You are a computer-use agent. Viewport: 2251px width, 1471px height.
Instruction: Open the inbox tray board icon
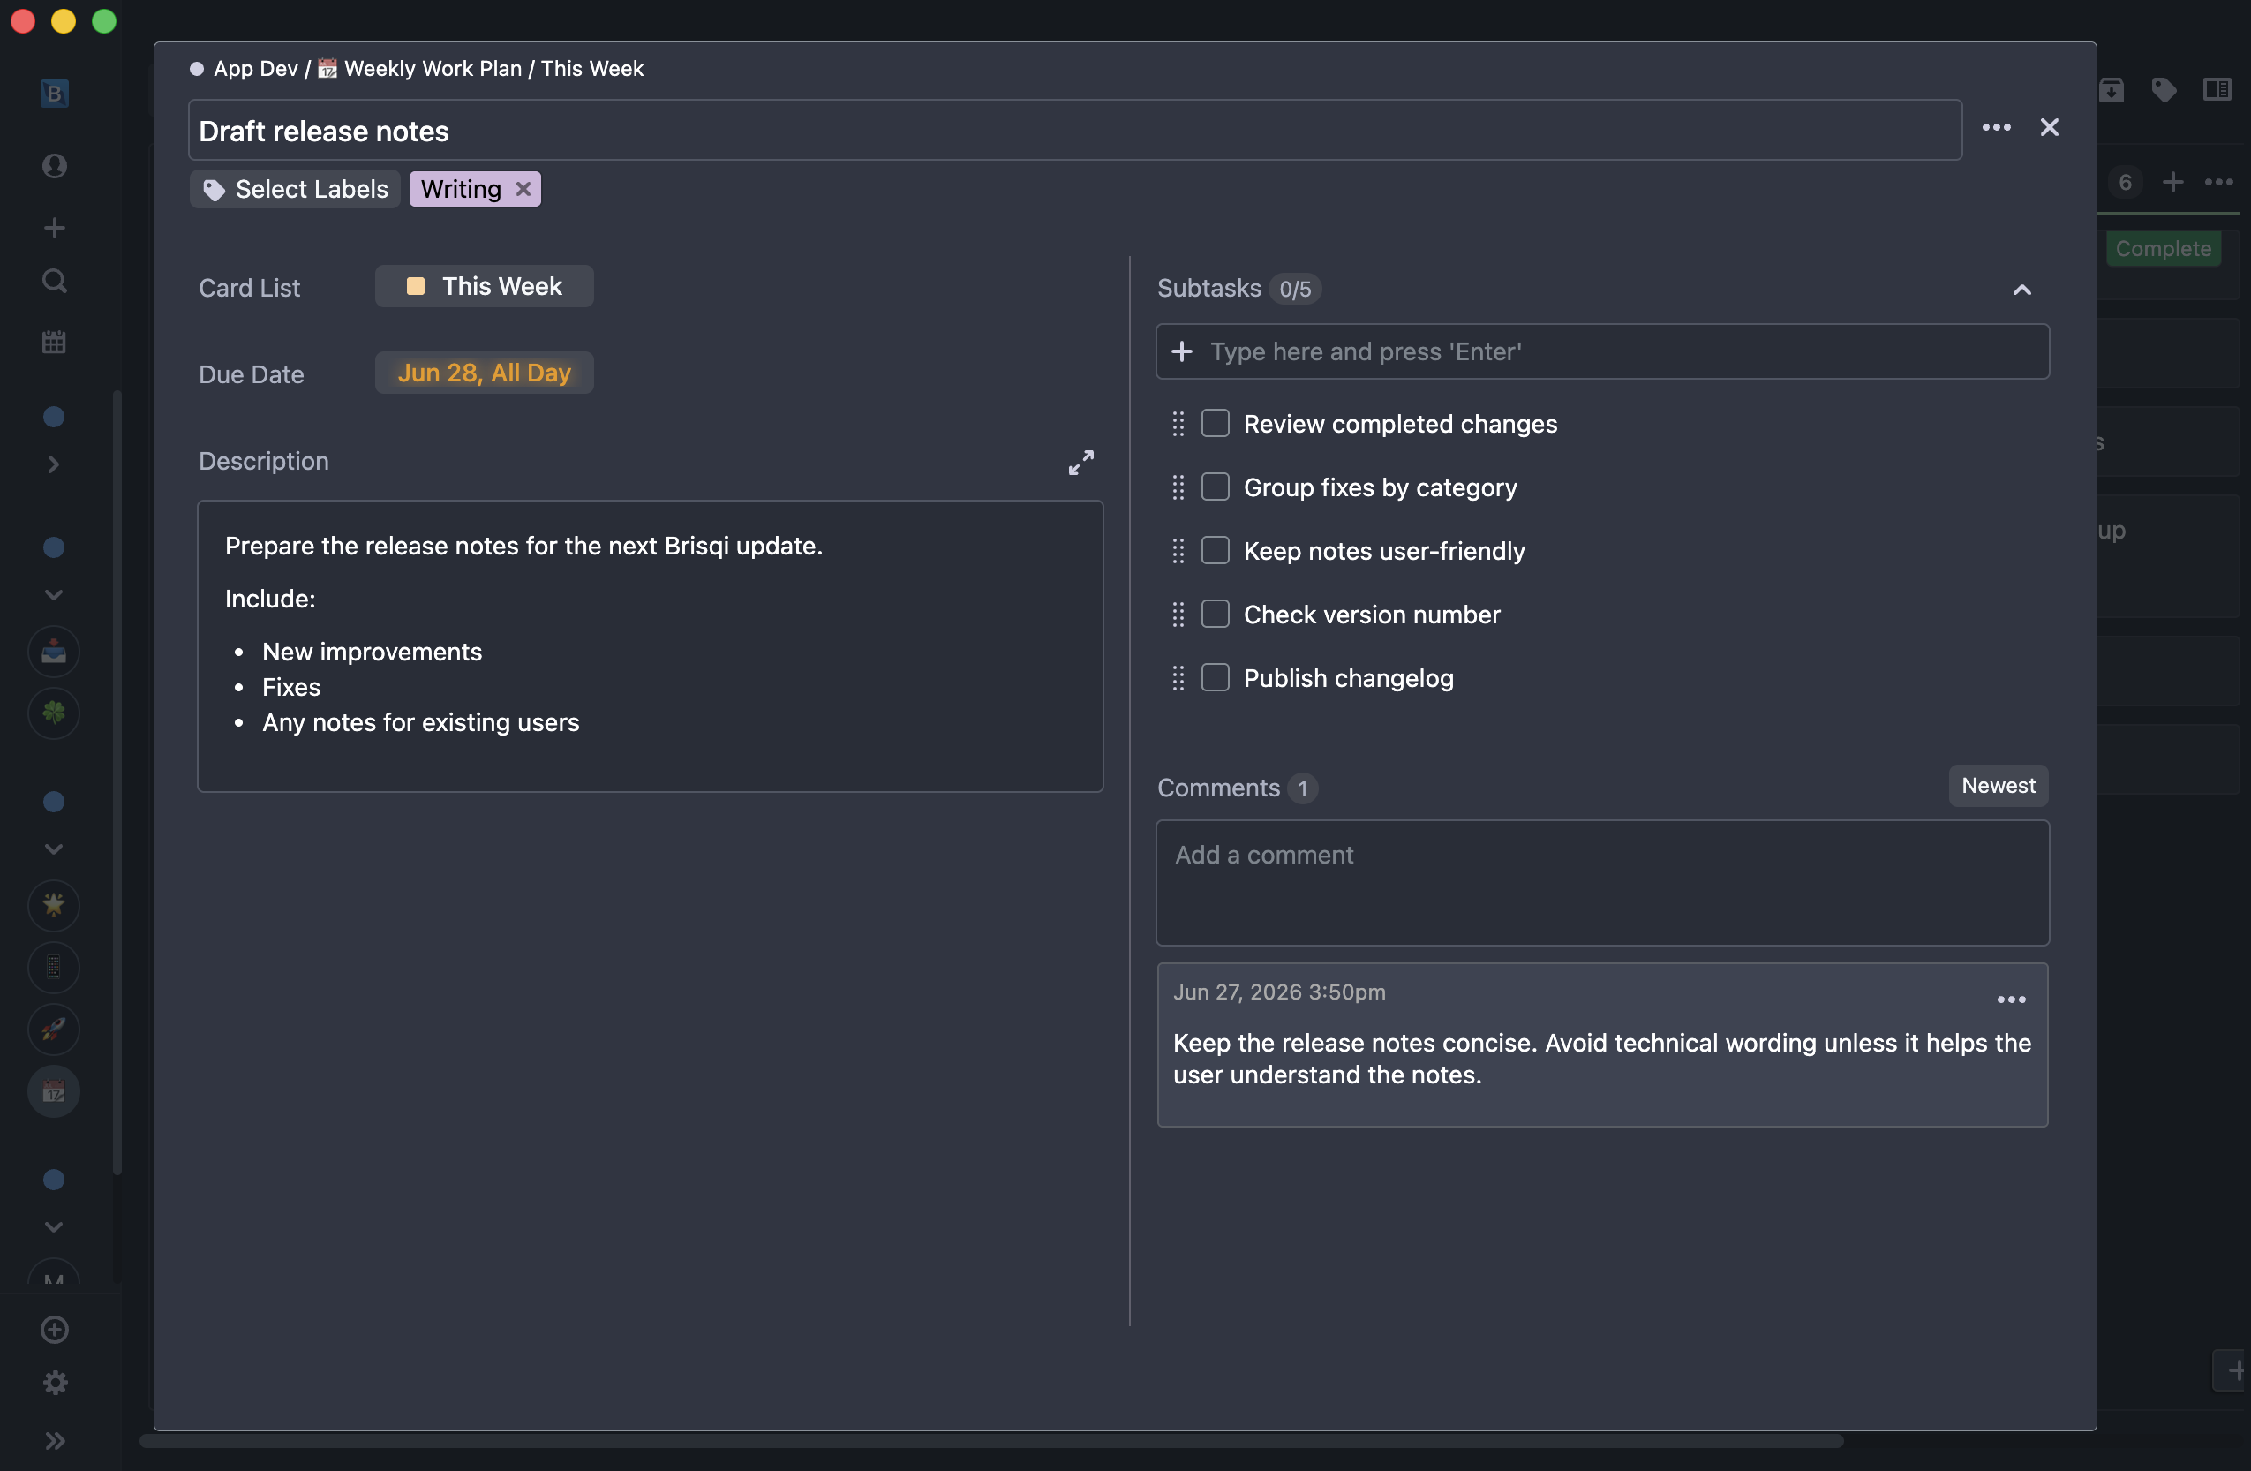click(x=54, y=652)
